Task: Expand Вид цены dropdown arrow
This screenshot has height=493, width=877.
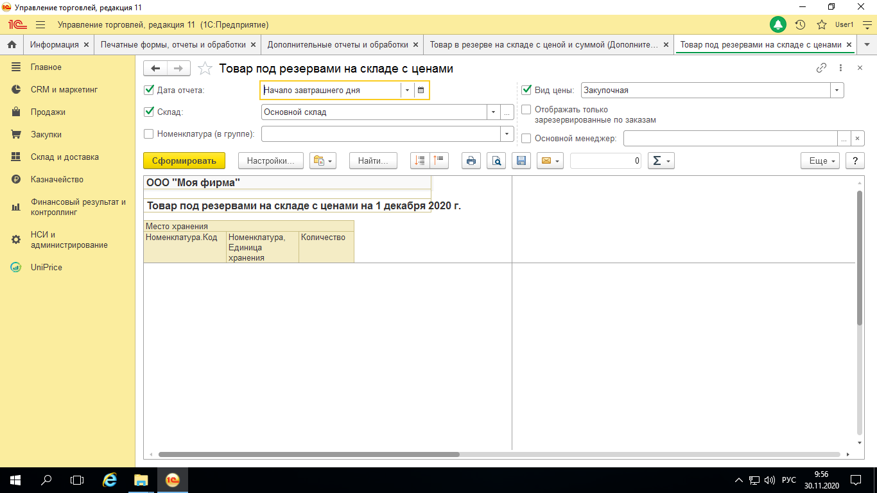Action: pos(837,91)
